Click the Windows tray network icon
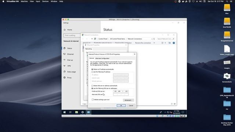The image size is (235, 132). [x=168, y=112]
